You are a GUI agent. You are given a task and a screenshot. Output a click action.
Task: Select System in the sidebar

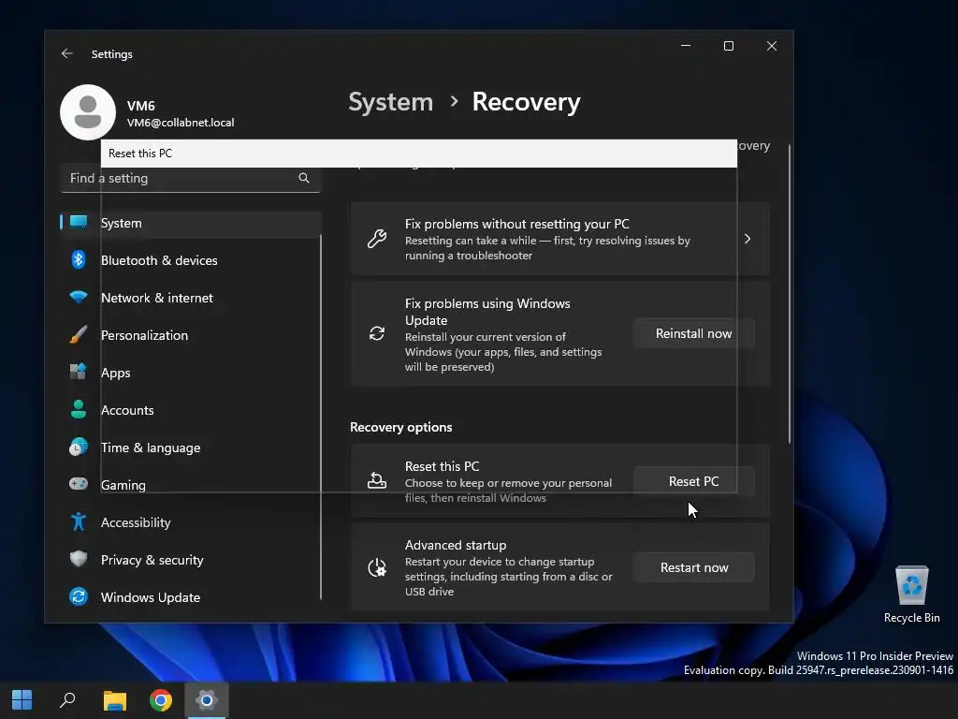[x=191, y=223]
